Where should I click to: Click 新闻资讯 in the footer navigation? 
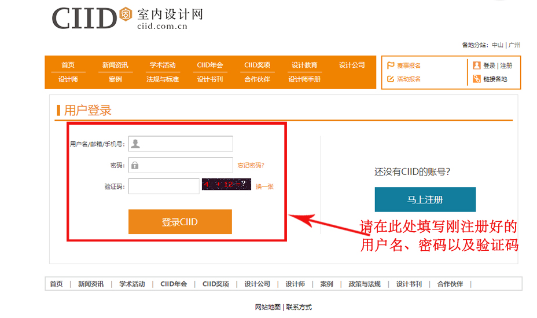pos(91,284)
